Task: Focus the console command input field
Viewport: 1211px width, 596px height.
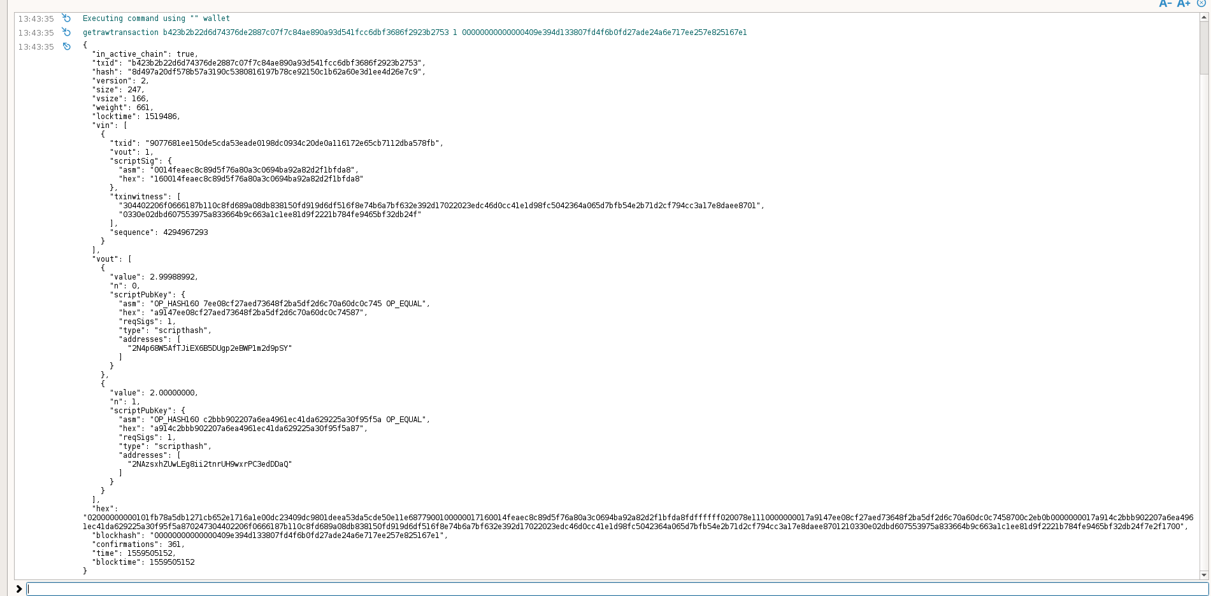Action: (617, 589)
